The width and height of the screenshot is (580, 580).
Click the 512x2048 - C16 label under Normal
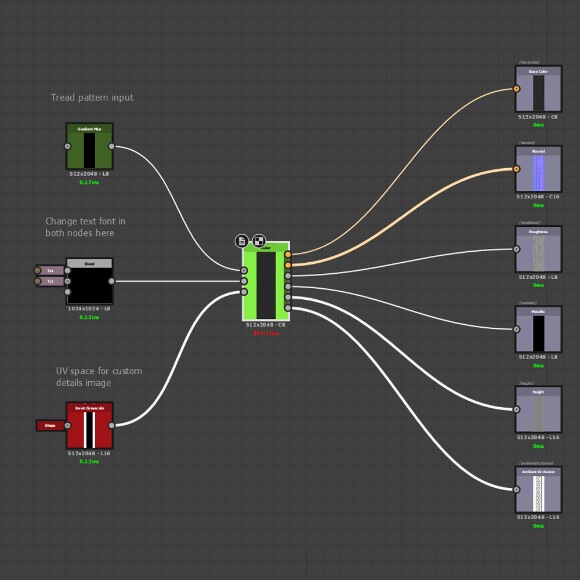pos(538,197)
